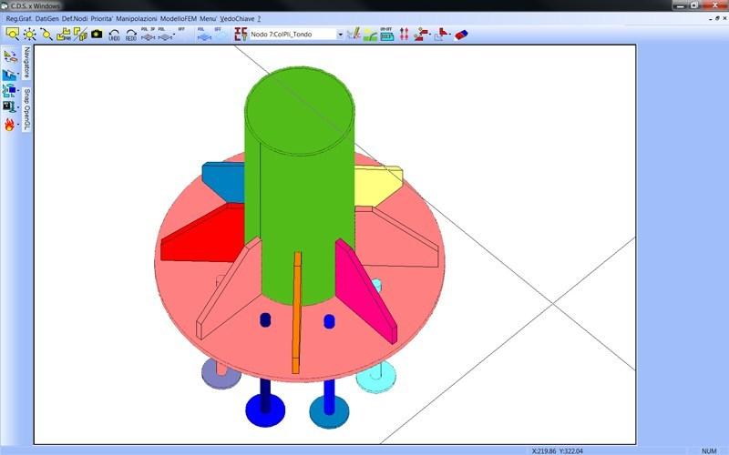Image resolution: width=729 pixels, height=455 pixels.
Task: Open the Navigatore side panel tab
Action: [x=26, y=60]
